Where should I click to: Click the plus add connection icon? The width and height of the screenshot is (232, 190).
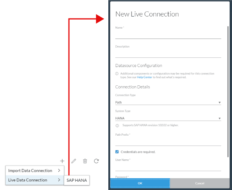click(62, 161)
